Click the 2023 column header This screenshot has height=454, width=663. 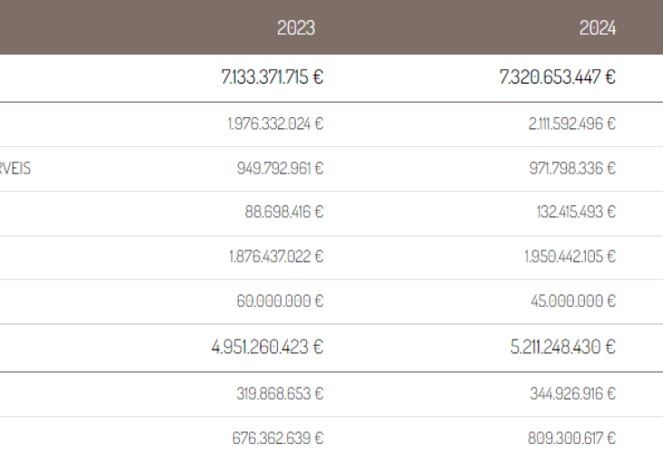coord(296,28)
